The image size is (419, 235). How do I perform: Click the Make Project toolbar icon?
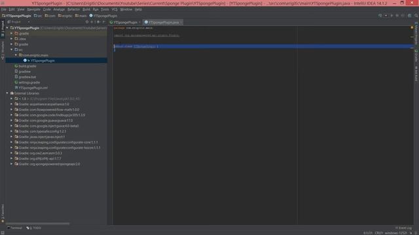point(380,16)
